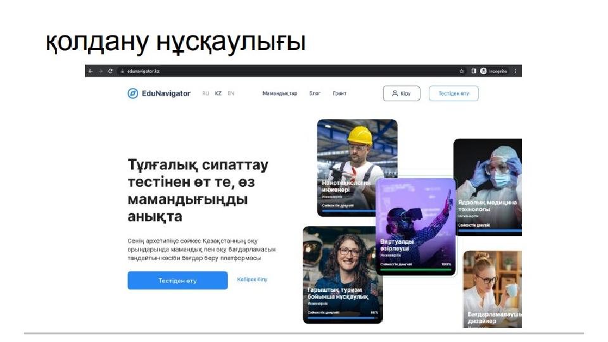Click the browser forward arrow
Screen dimensions: 608x342
[x=101, y=71]
